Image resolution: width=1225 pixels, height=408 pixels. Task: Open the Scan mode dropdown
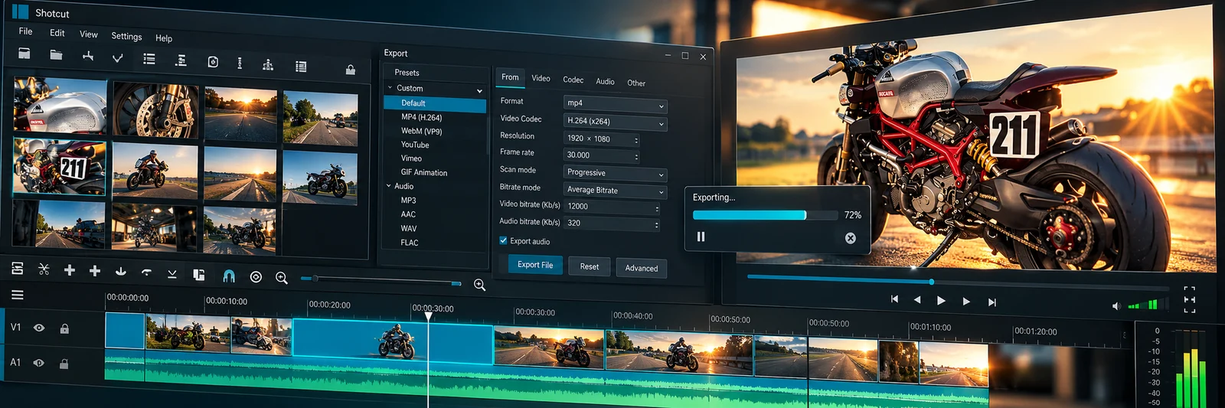pos(616,174)
